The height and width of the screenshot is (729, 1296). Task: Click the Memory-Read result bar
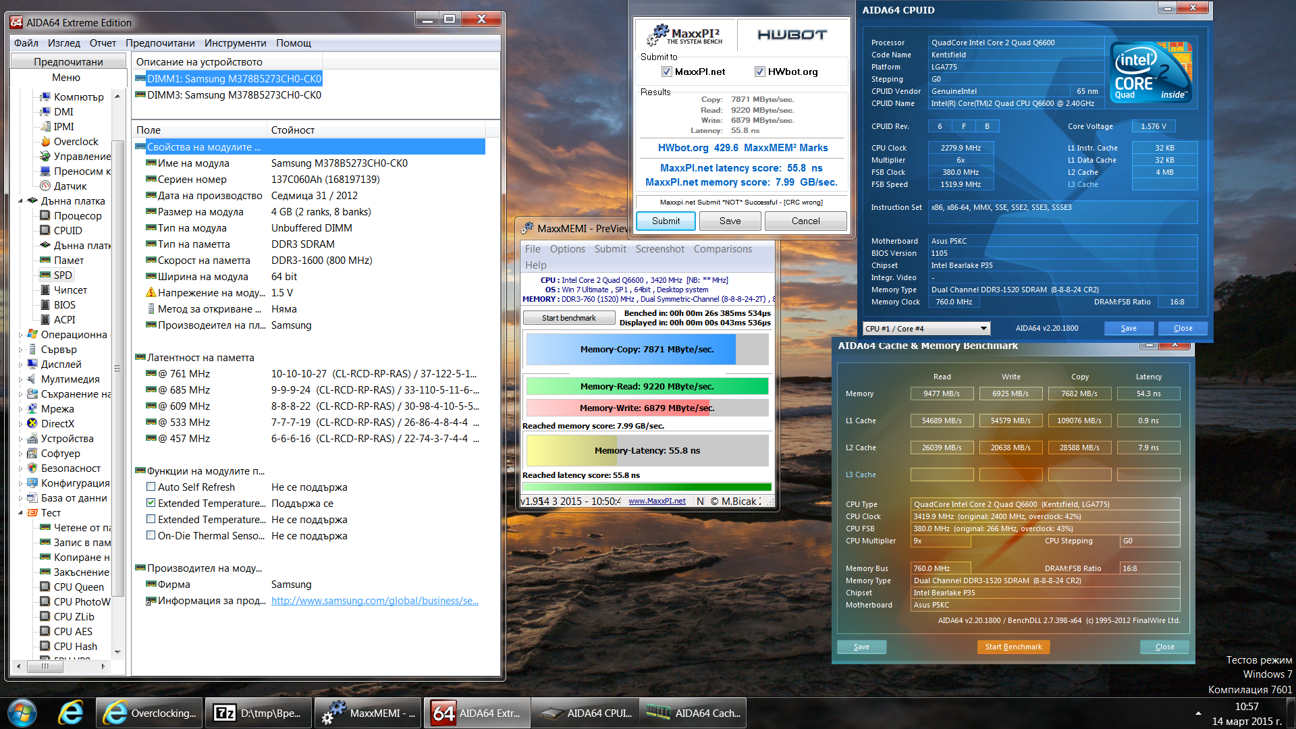click(647, 386)
